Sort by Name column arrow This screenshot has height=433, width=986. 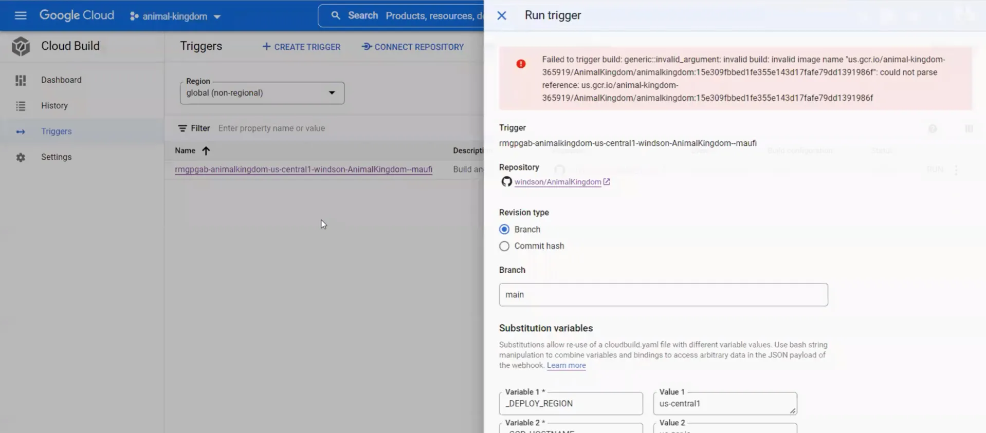(x=206, y=150)
